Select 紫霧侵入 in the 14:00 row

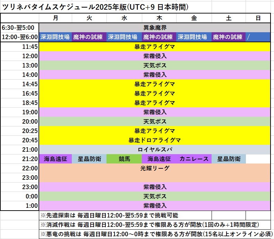(155, 75)
